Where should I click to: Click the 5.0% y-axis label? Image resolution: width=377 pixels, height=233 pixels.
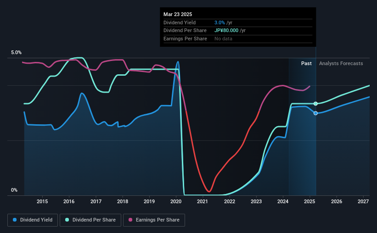tap(17, 53)
